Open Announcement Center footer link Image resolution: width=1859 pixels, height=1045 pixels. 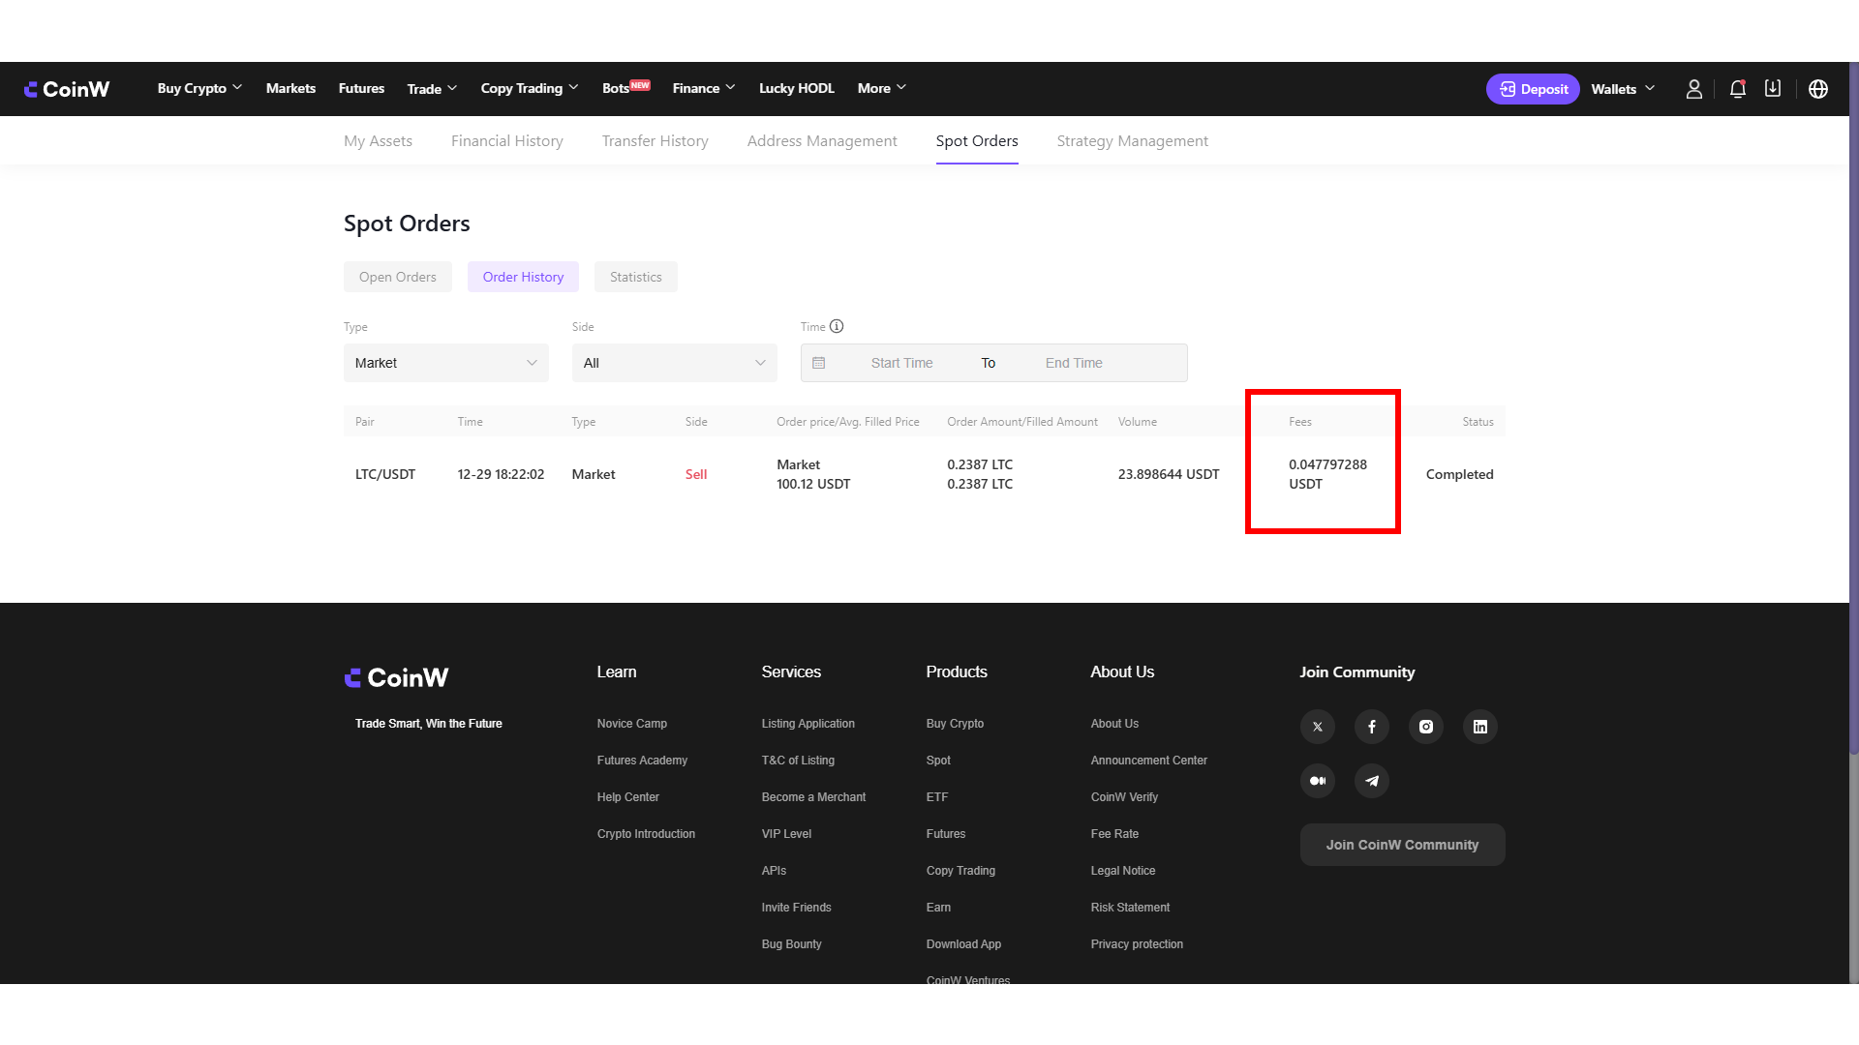click(x=1149, y=761)
